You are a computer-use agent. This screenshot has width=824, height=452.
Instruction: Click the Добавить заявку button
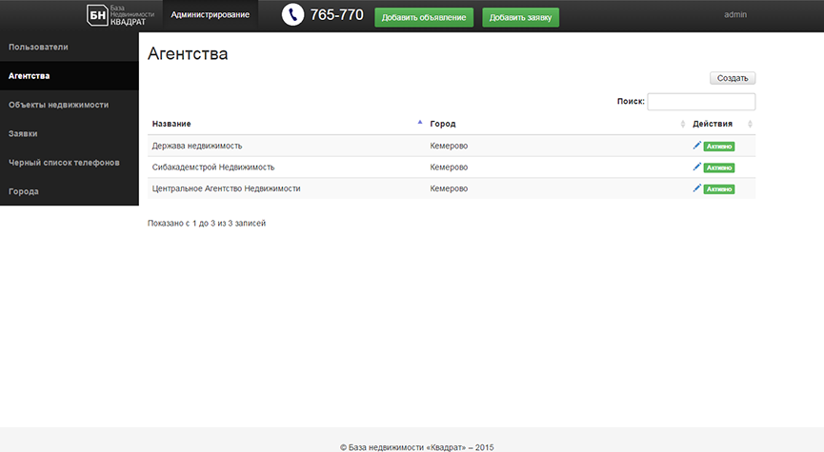pos(520,17)
